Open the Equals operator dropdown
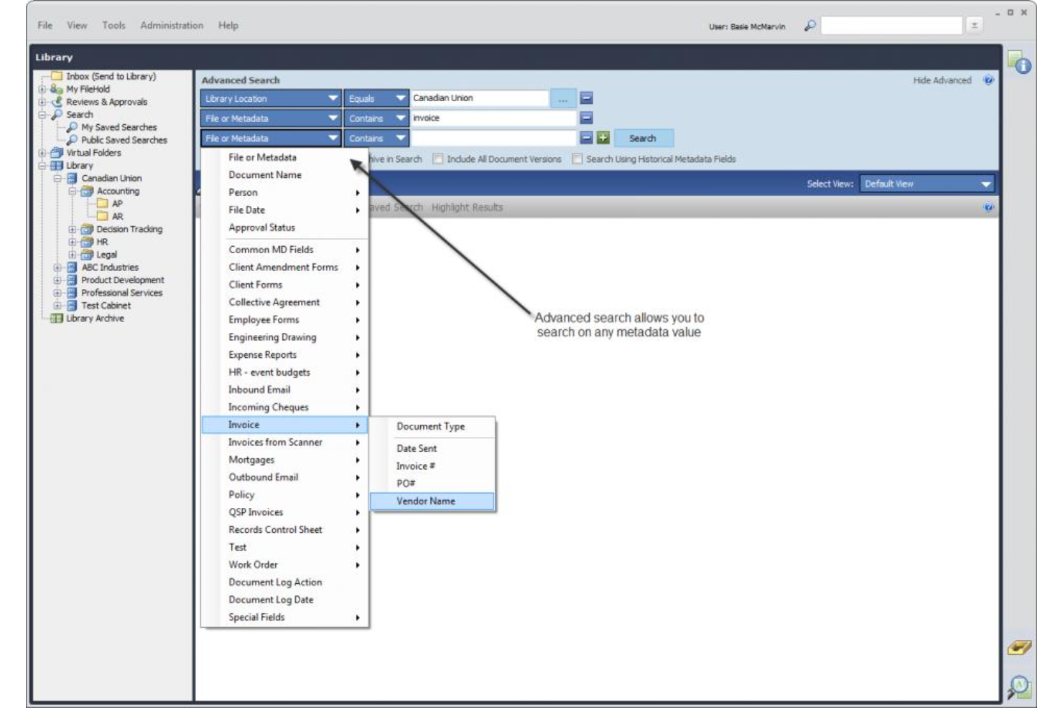The image size is (1063, 708). pyautogui.click(x=376, y=98)
